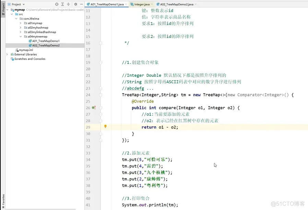This screenshot has height=210, width=308.
Task: Click 'System.out.println(tm);' line
Action: (x=150, y=205)
